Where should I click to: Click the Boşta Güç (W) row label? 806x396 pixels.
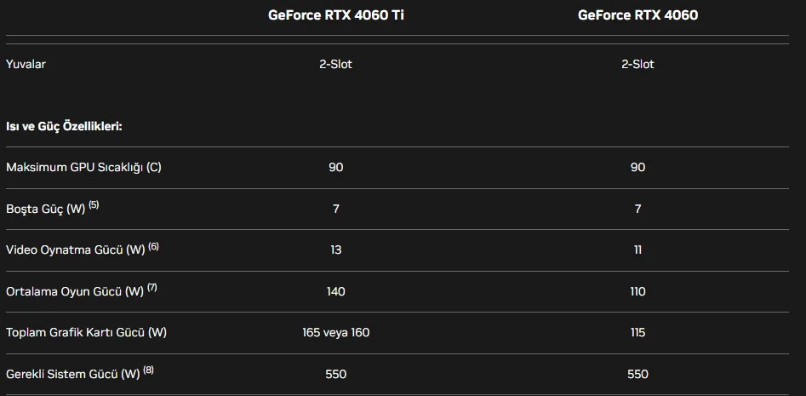point(46,209)
